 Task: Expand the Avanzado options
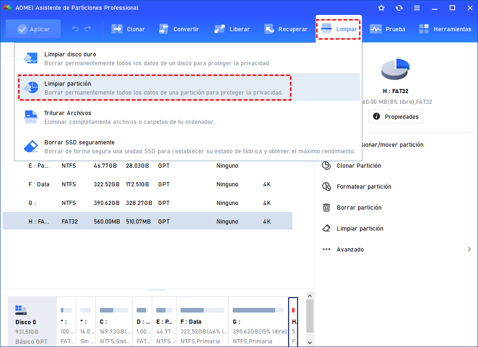[396, 250]
